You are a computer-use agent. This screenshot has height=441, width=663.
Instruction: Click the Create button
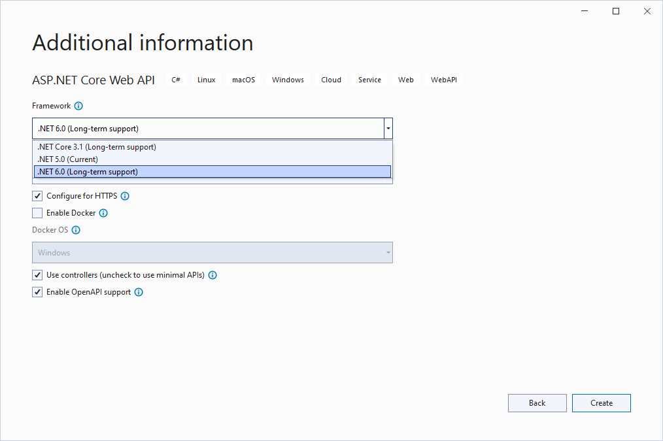coord(601,403)
